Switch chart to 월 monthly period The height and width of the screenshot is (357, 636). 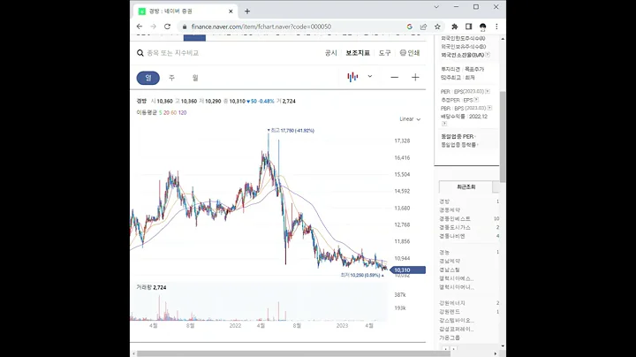click(x=195, y=78)
